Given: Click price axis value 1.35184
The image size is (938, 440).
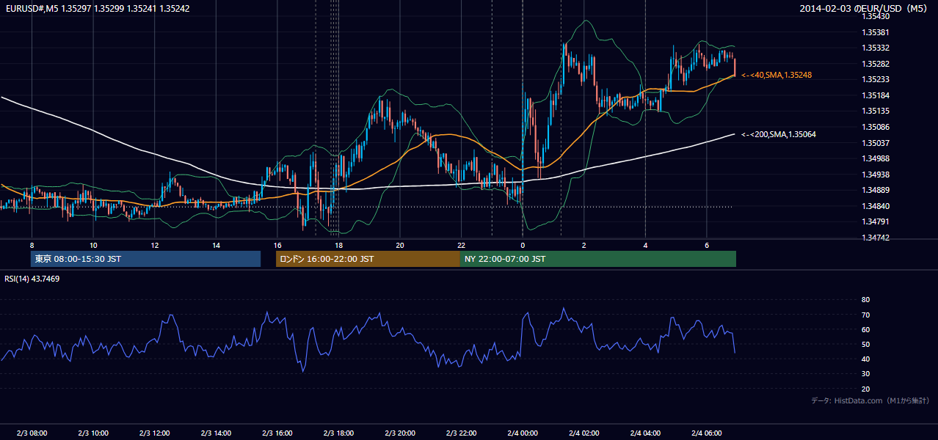Looking at the screenshot, I should tap(876, 95).
